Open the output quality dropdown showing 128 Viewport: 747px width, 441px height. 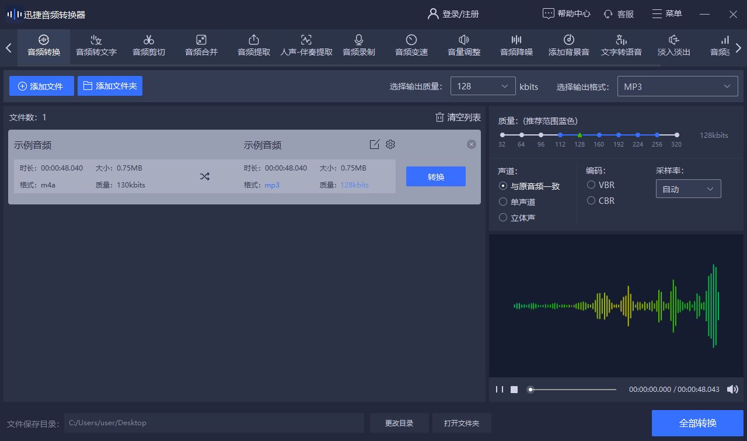click(x=483, y=86)
